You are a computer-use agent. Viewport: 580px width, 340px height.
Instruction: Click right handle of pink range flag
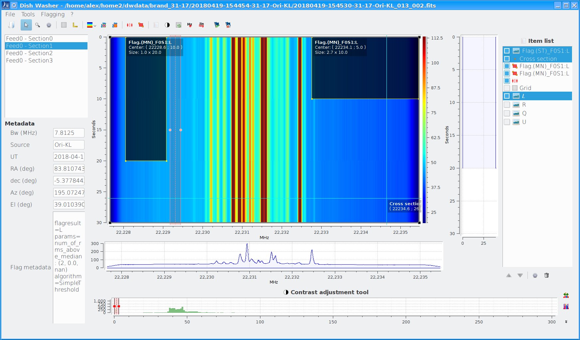[181, 130]
